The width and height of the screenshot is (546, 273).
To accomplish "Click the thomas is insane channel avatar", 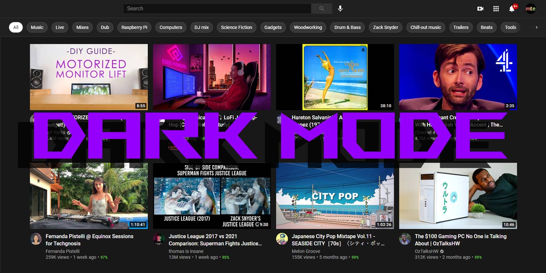I will (159, 239).
